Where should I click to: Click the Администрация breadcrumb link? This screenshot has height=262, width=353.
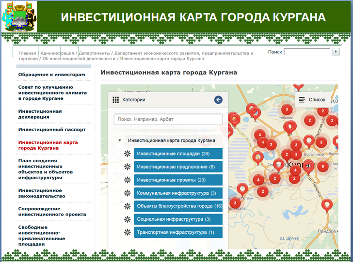(x=57, y=53)
